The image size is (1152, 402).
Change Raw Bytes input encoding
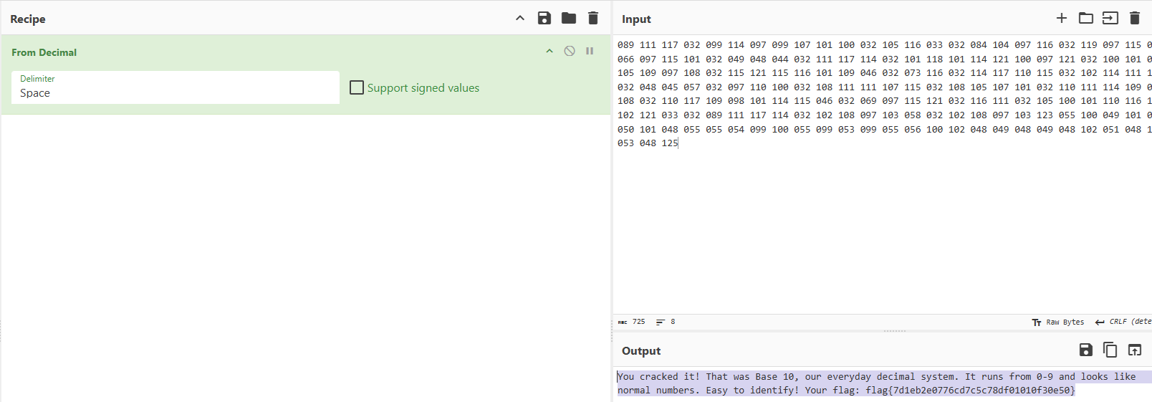click(1058, 322)
